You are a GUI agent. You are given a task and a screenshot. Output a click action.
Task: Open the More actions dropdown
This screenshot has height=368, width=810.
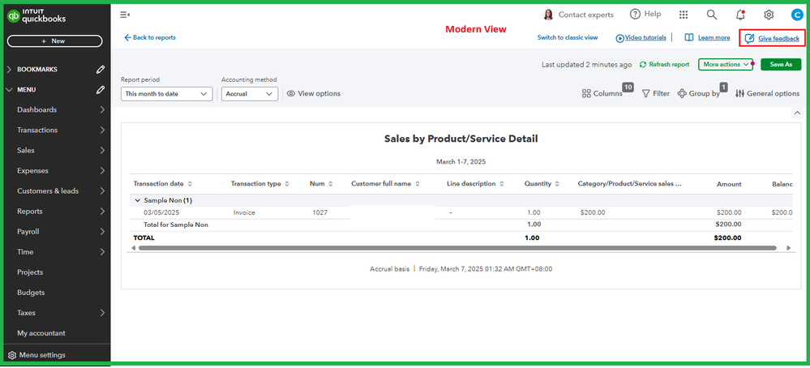[726, 65]
